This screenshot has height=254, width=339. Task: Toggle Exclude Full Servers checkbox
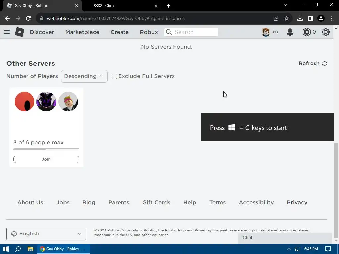click(x=114, y=76)
